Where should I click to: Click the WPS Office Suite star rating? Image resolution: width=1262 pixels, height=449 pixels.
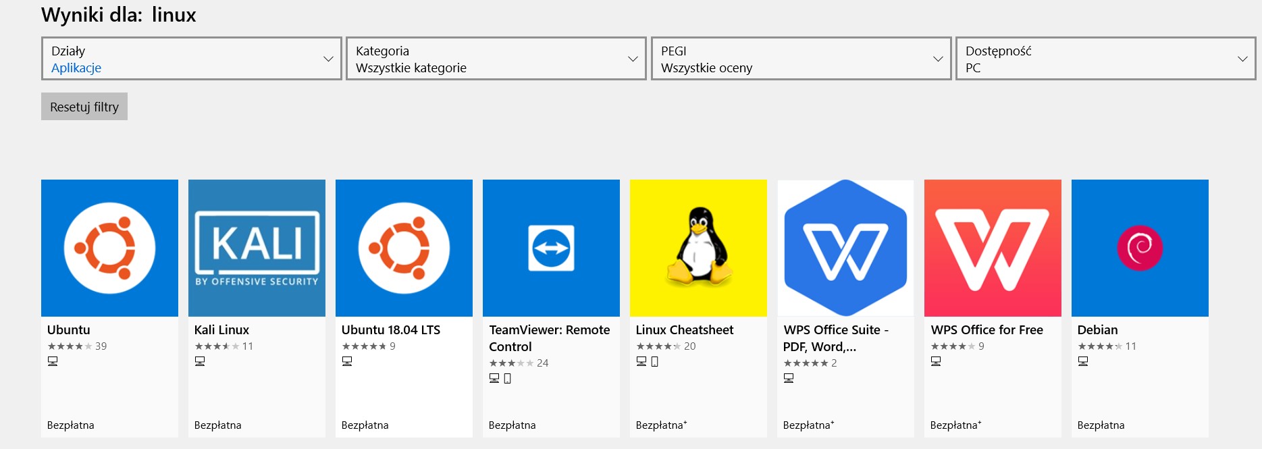pyautogui.click(x=806, y=363)
